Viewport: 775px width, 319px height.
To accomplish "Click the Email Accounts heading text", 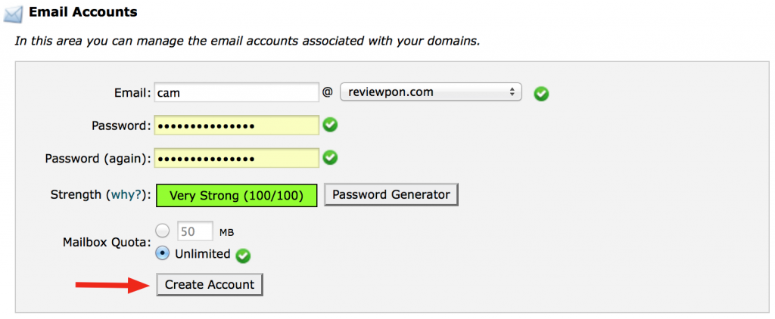I will tap(85, 12).
